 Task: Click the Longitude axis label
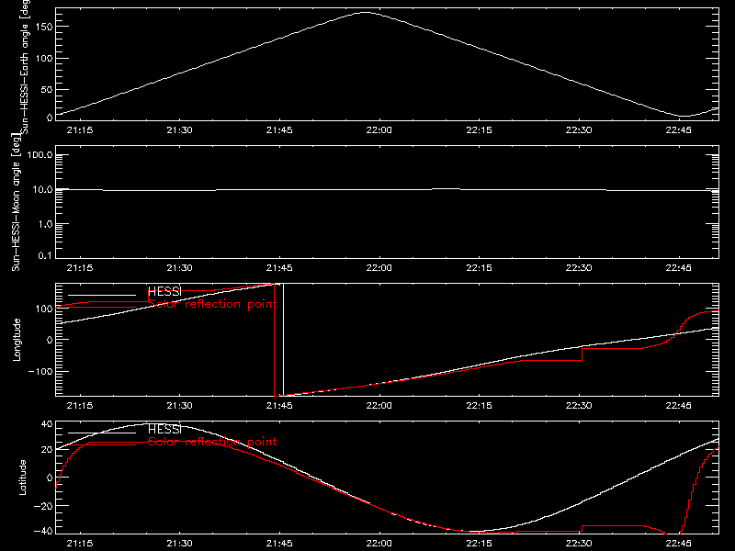coord(17,340)
